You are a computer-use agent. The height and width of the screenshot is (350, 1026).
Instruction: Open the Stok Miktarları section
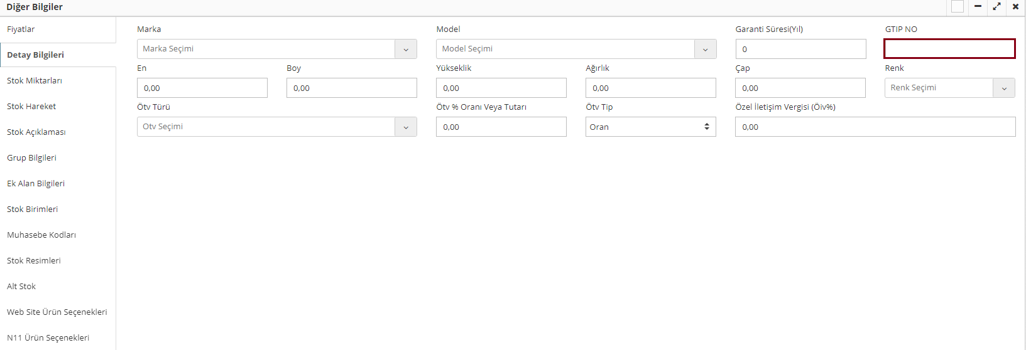click(x=35, y=81)
